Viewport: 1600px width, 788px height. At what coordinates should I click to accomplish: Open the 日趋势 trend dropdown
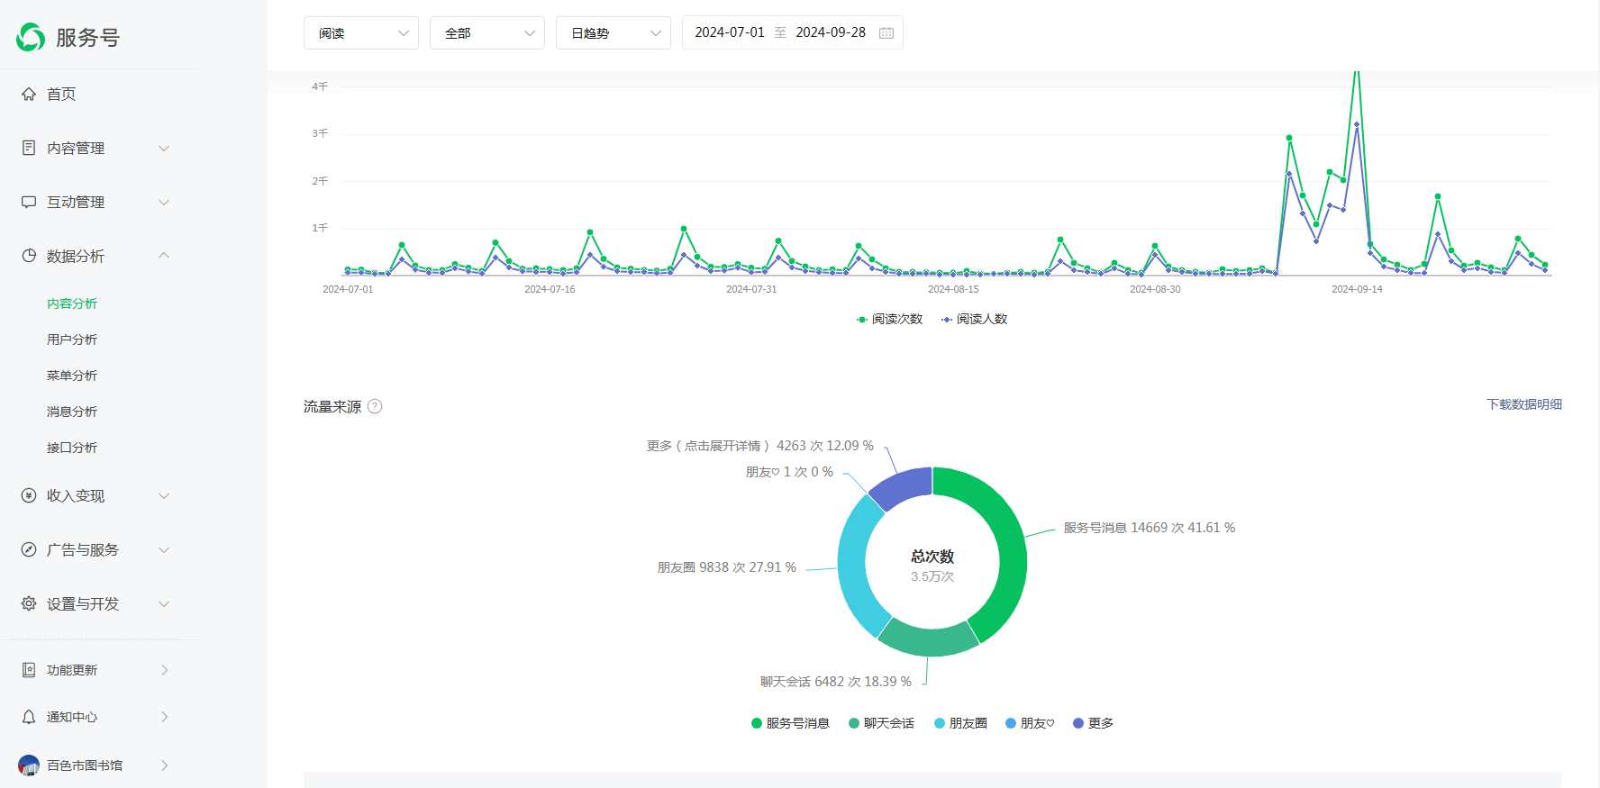tap(614, 33)
